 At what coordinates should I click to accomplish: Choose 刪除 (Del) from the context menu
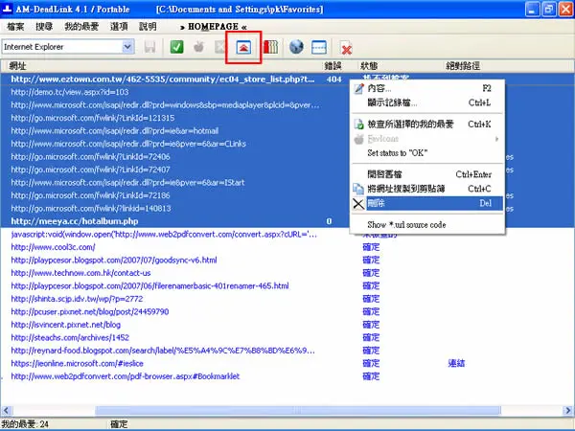point(428,203)
